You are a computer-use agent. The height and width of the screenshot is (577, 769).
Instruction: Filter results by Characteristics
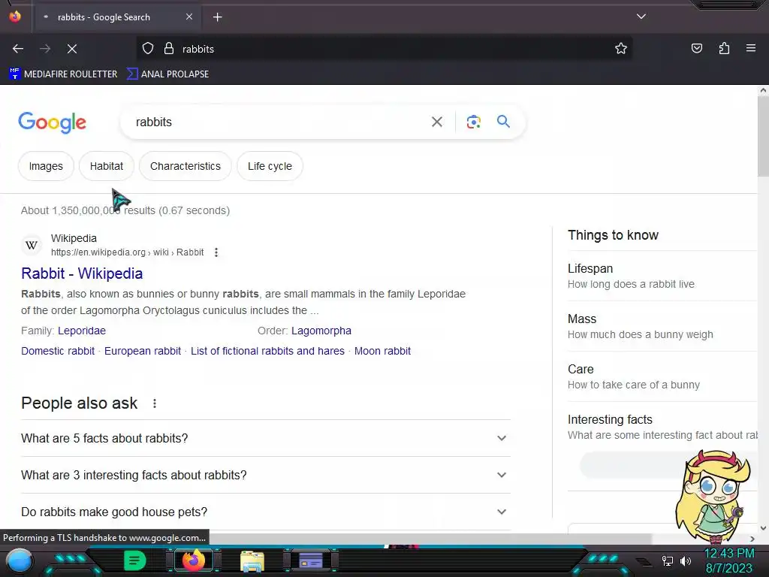point(185,166)
